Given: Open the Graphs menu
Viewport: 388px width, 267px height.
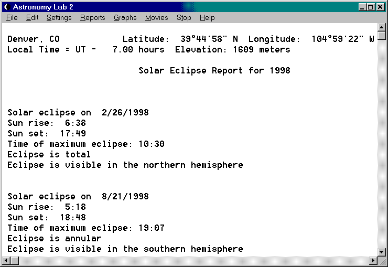Looking at the screenshot, I should 125,17.
